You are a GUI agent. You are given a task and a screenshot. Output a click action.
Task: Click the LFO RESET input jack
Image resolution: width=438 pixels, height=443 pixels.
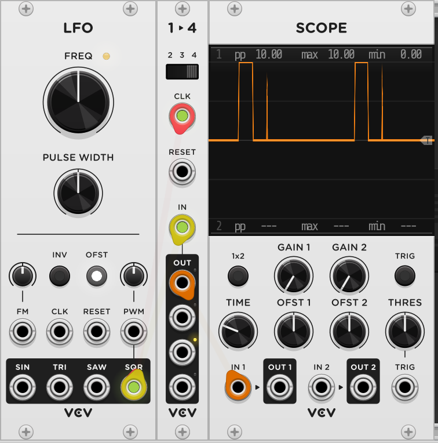(97, 332)
